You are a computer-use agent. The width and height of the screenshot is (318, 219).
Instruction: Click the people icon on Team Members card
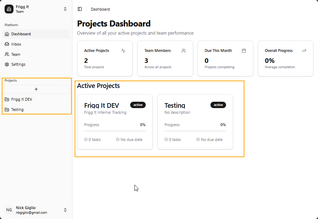pos(184,51)
